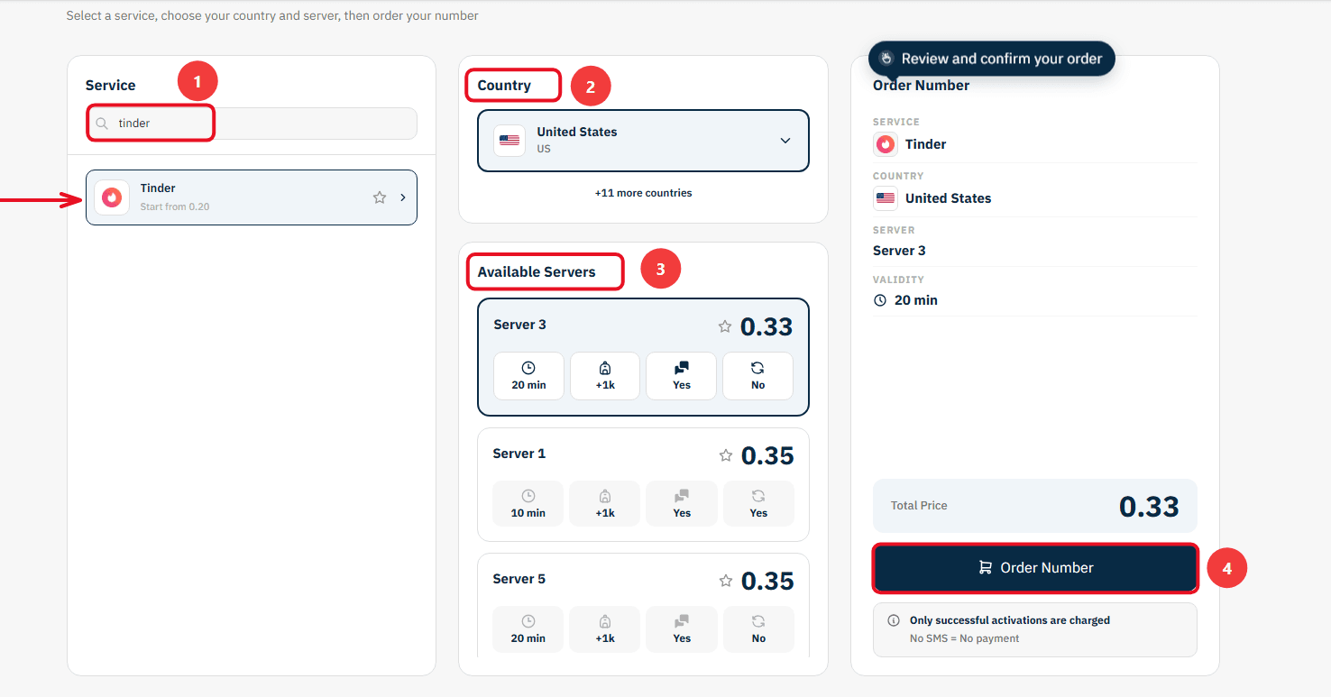The height and width of the screenshot is (697, 1331).
Task: Click the 10 min clock icon on Server 1
Action: coord(528,496)
